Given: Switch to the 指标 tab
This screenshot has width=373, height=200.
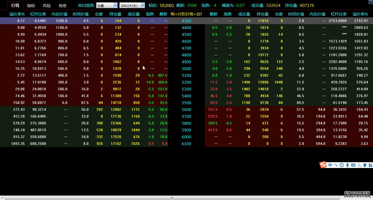Looking at the screenshot, I should (x=31, y=6).
